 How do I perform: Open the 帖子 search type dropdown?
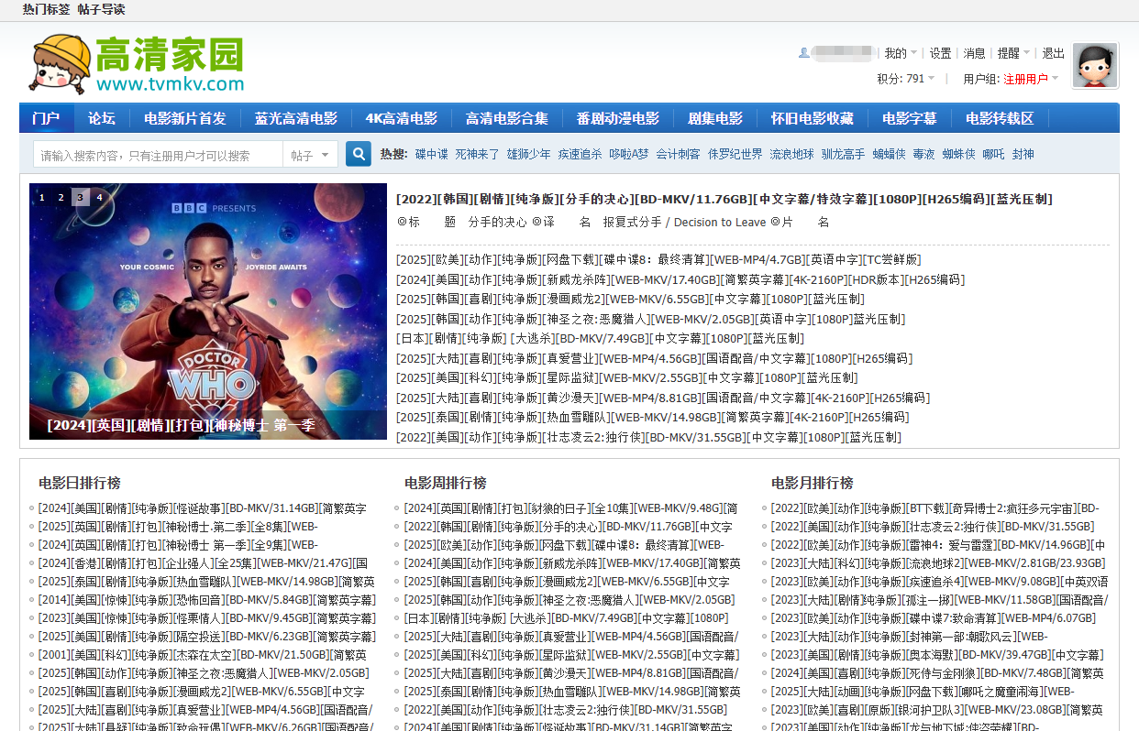point(311,155)
